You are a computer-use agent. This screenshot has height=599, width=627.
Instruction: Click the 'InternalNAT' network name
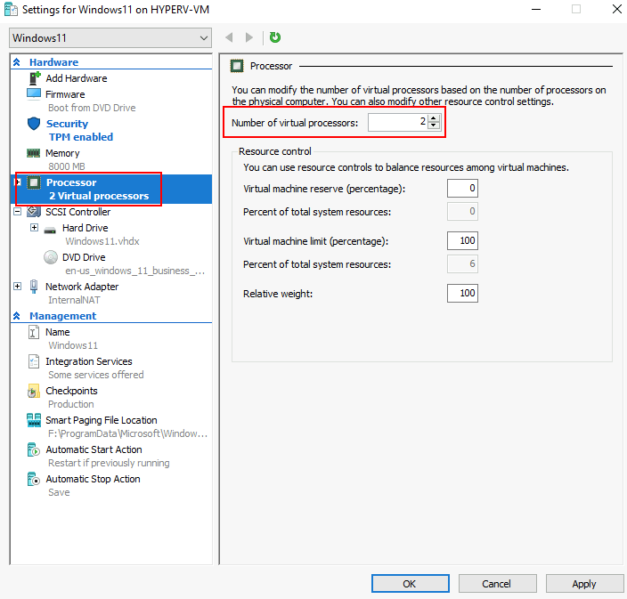[x=74, y=300]
